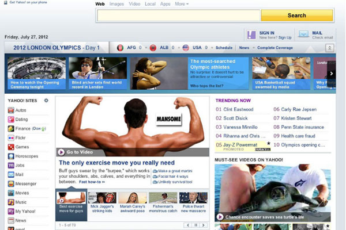Image resolution: width=346 pixels, height=230 pixels.
Task: Click the Sign Up link
Action: click(285, 37)
